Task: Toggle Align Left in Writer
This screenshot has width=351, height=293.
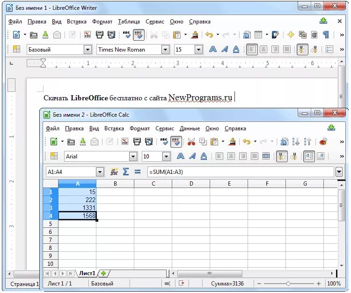Action: pos(252,49)
